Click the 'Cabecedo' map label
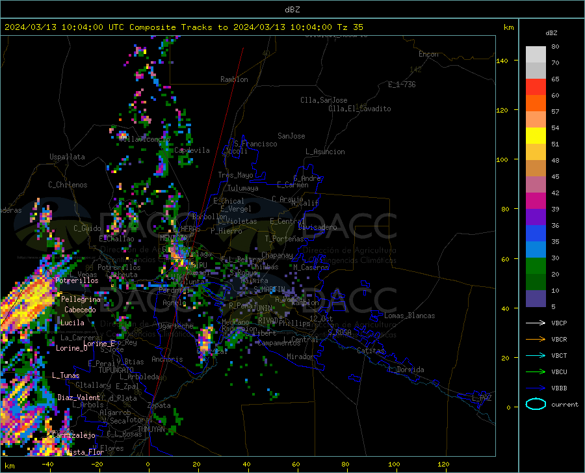Image resolution: width=585 pixels, height=473 pixels. [x=80, y=310]
